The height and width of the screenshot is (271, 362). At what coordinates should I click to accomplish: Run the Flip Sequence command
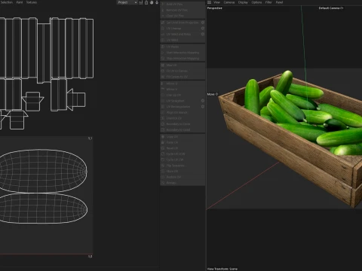[183, 166]
